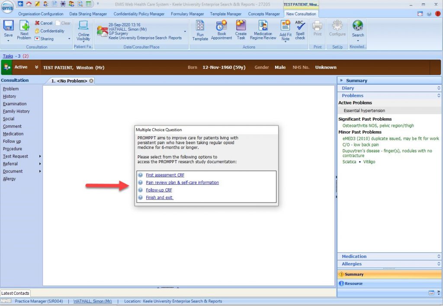Open the Sharing option in Consultation group
443x306 pixels.
tap(44, 39)
